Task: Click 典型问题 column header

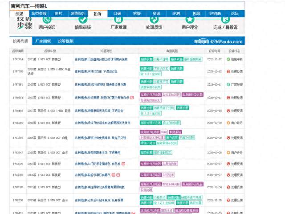Action: (172, 51)
